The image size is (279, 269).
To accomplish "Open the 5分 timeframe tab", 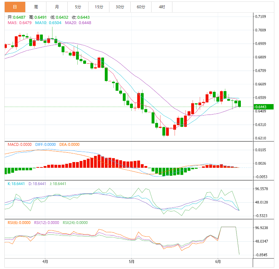I will click(78, 7).
